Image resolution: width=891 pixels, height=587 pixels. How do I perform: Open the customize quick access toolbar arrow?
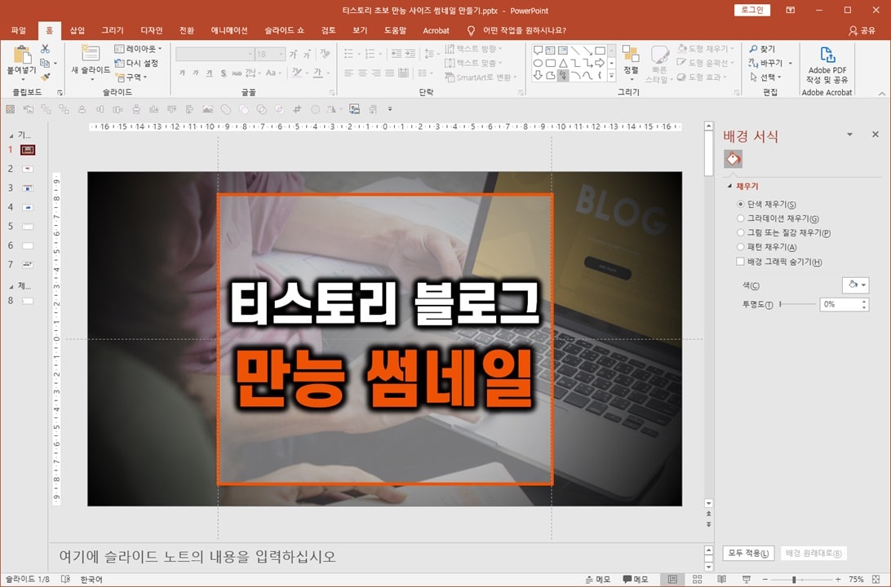pyautogui.click(x=390, y=109)
